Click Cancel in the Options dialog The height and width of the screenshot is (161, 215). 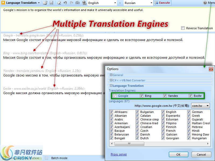201,155
